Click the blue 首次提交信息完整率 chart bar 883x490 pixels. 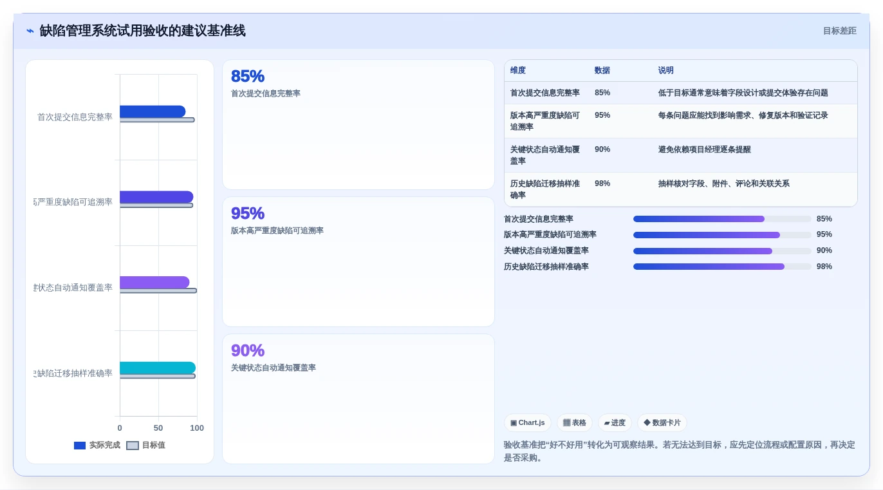coord(153,111)
